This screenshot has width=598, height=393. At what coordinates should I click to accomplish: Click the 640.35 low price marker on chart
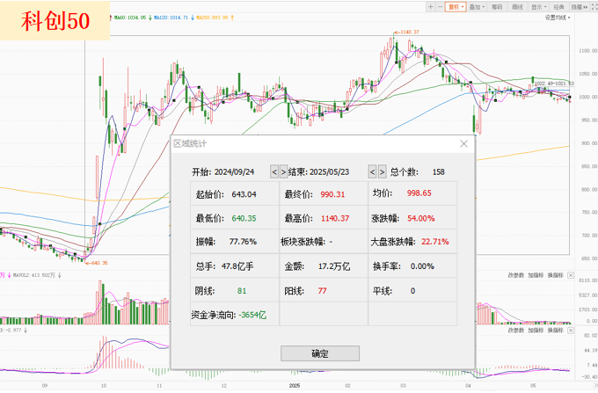98,263
